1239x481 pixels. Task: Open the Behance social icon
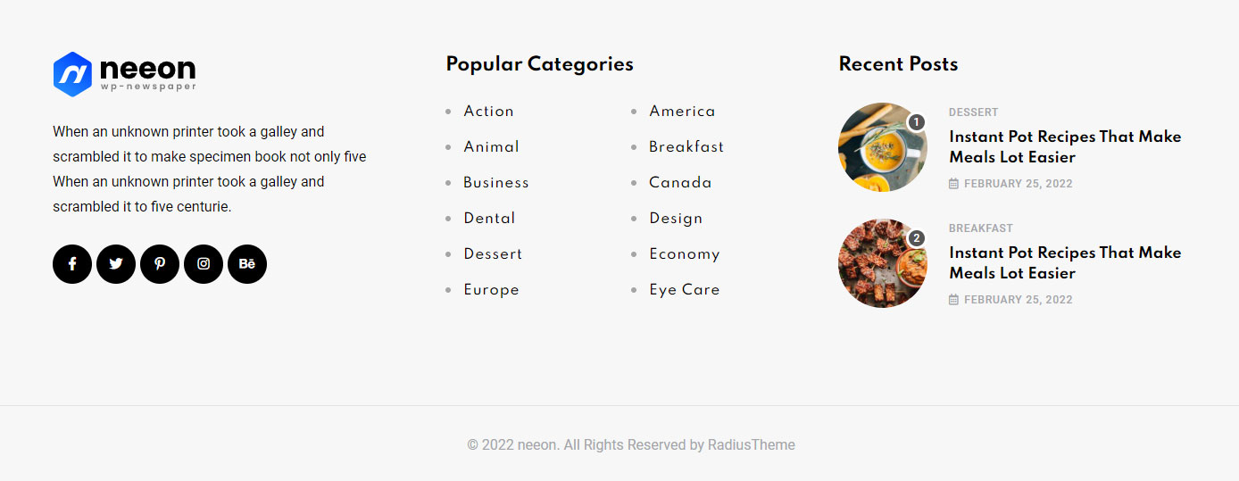(247, 264)
